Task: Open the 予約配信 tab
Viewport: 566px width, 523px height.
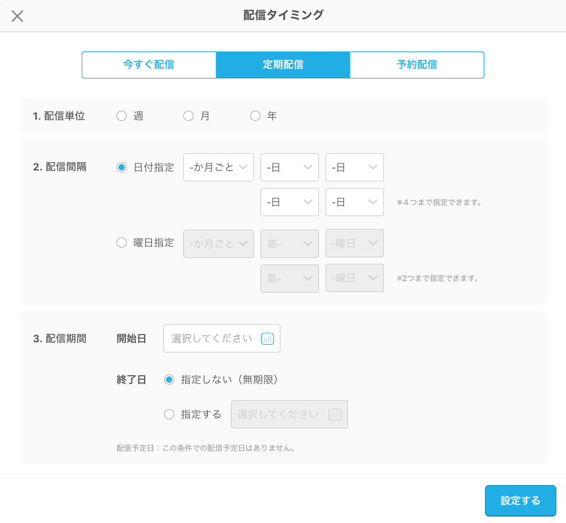Action: pyautogui.click(x=417, y=65)
